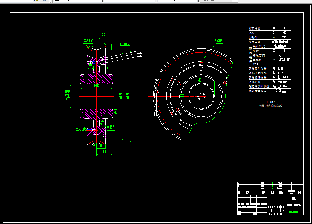
Task: Select the geometric tolerance frame near the rim
Action: click(x=125, y=44)
